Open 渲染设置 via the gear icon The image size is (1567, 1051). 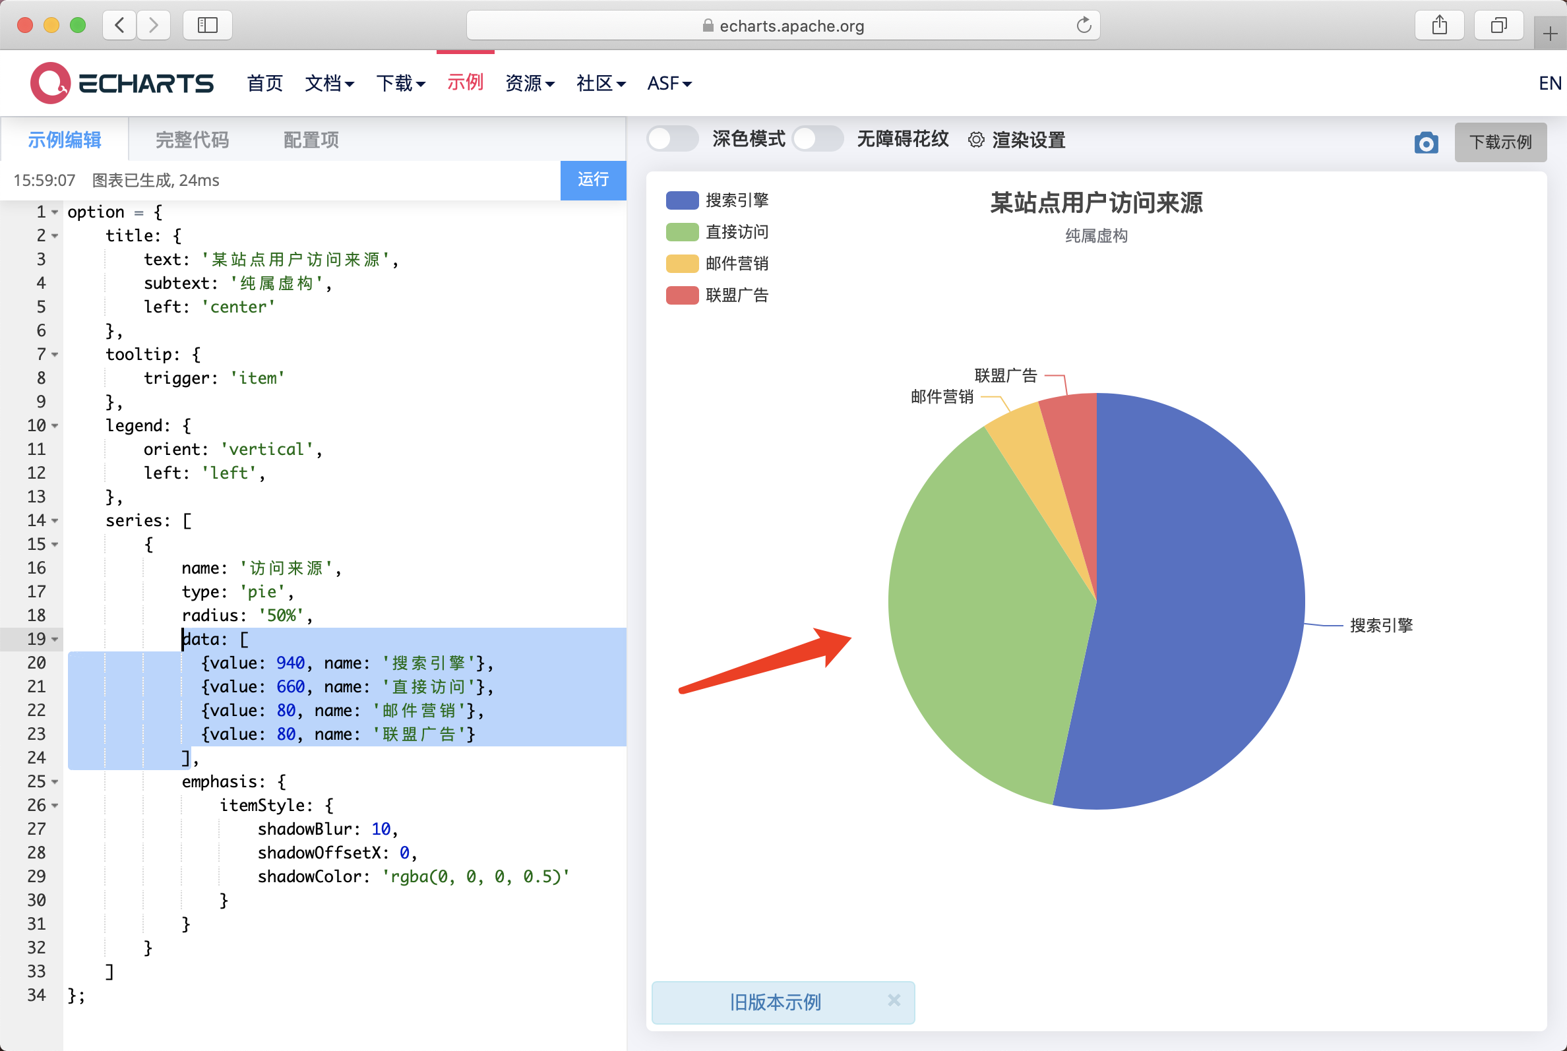975,139
